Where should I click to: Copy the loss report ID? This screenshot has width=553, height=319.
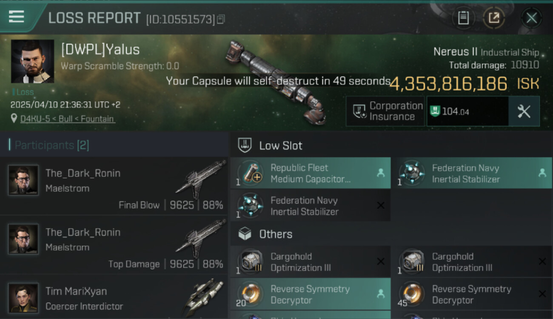tap(221, 19)
